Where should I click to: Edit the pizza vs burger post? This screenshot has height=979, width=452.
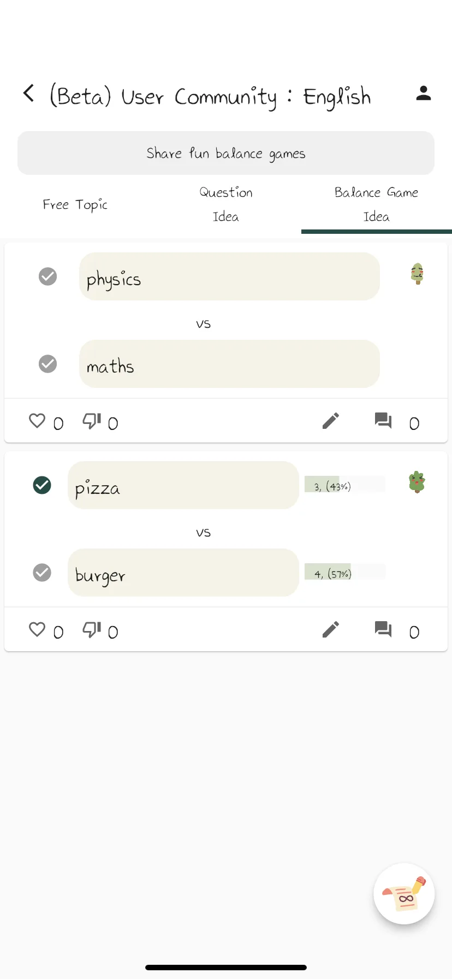tap(331, 629)
